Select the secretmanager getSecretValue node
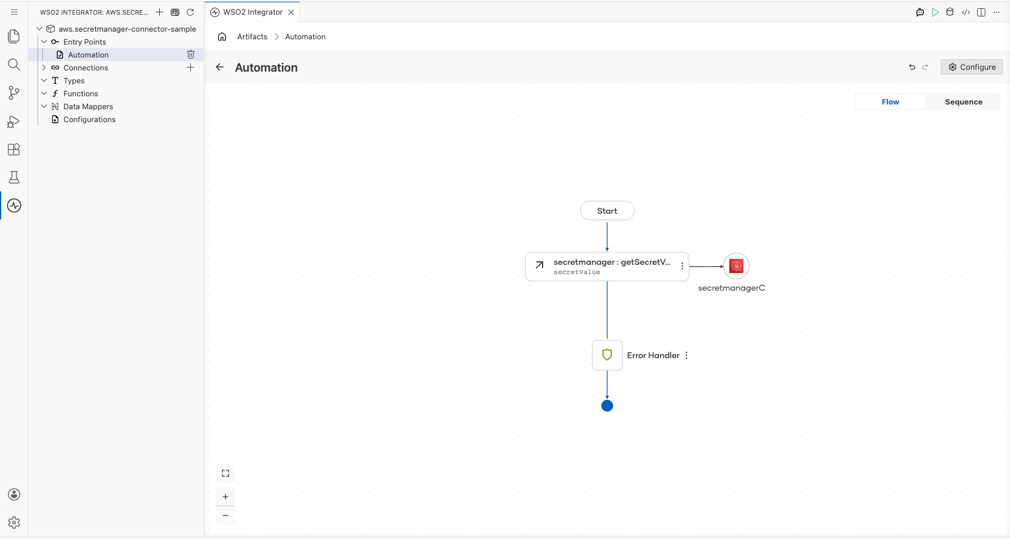Viewport: 1010px width, 539px height. [x=607, y=267]
